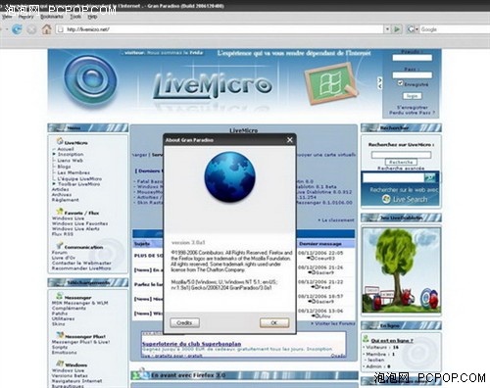Click the S'enregistrer link
The height and width of the screenshot is (388, 490).
(x=413, y=107)
